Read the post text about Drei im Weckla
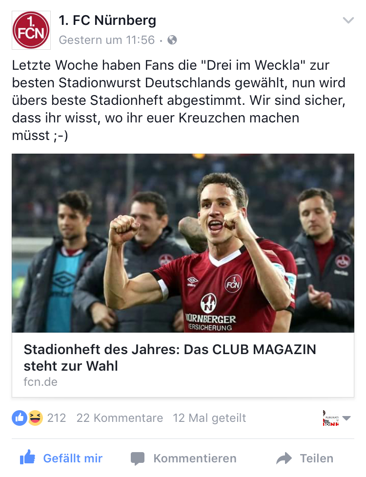 [179, 100]
